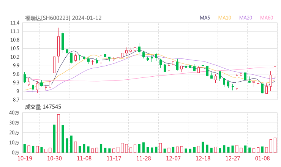
Task: Click the MA20 legend label
Action: tap(246, 18)
